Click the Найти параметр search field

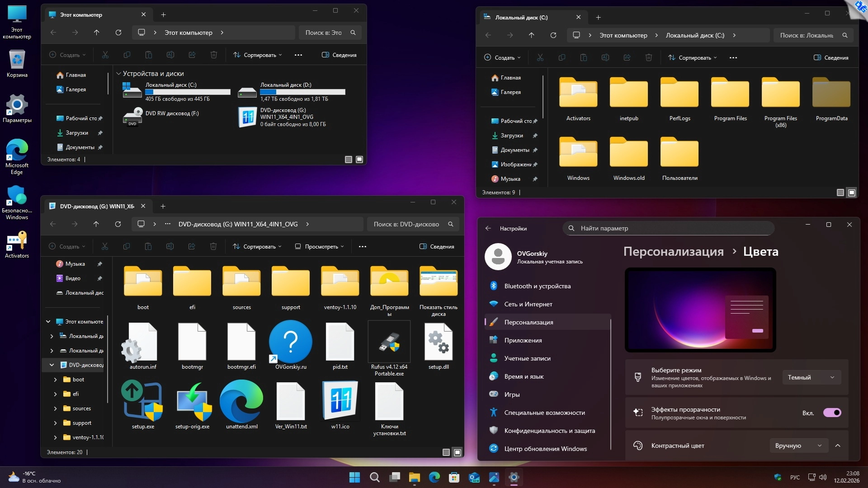669,228
